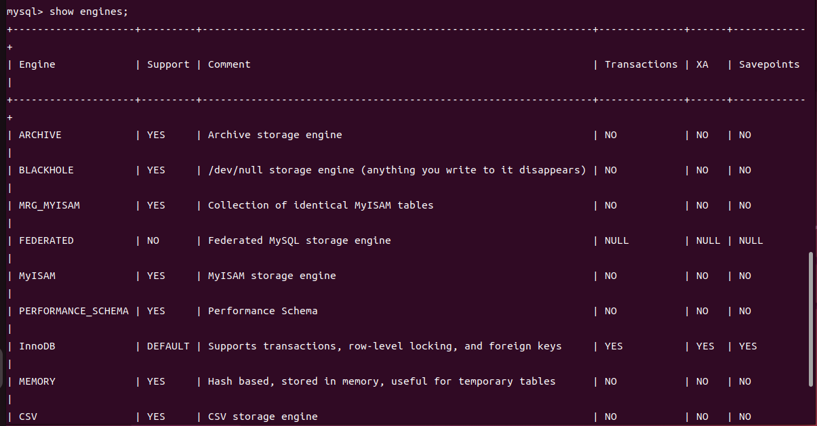Click the 'MyISAM storage engine' comment
Screen dimensions: 817x426
pyautogui.click(x=272, y=276)
